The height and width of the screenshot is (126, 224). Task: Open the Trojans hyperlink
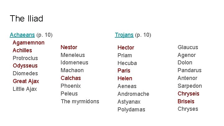pos(124,35)
